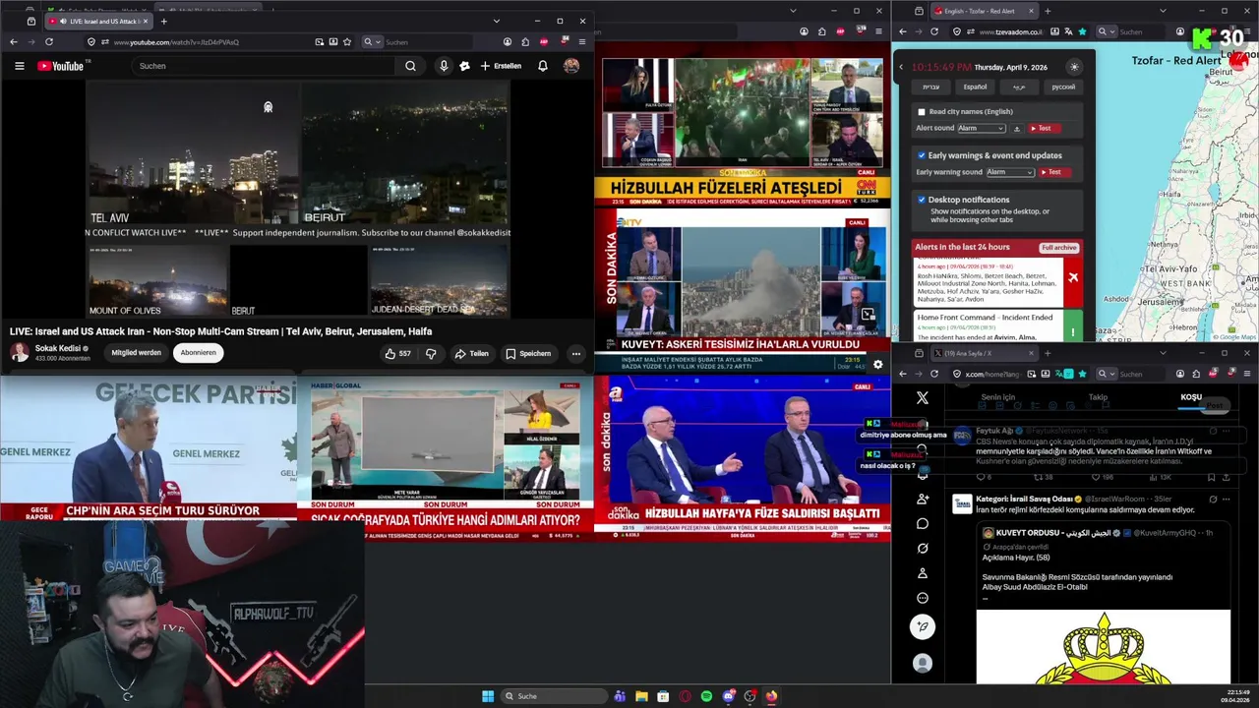Open YouTube notifications bell

point(542,66)
